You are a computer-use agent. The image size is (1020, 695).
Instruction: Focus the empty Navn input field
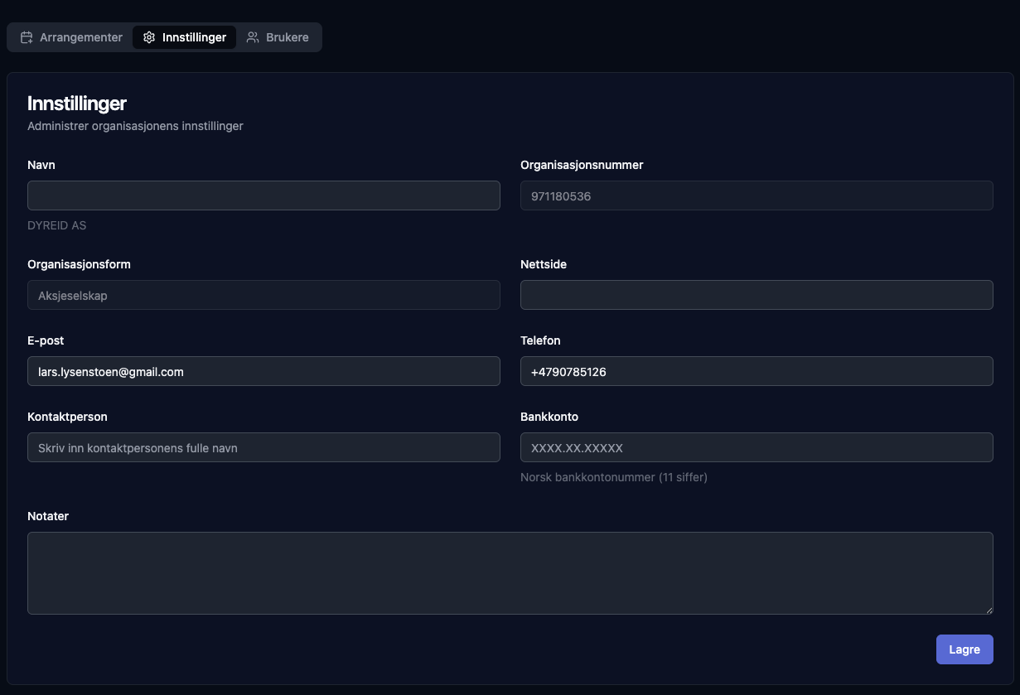coord(263,195)
